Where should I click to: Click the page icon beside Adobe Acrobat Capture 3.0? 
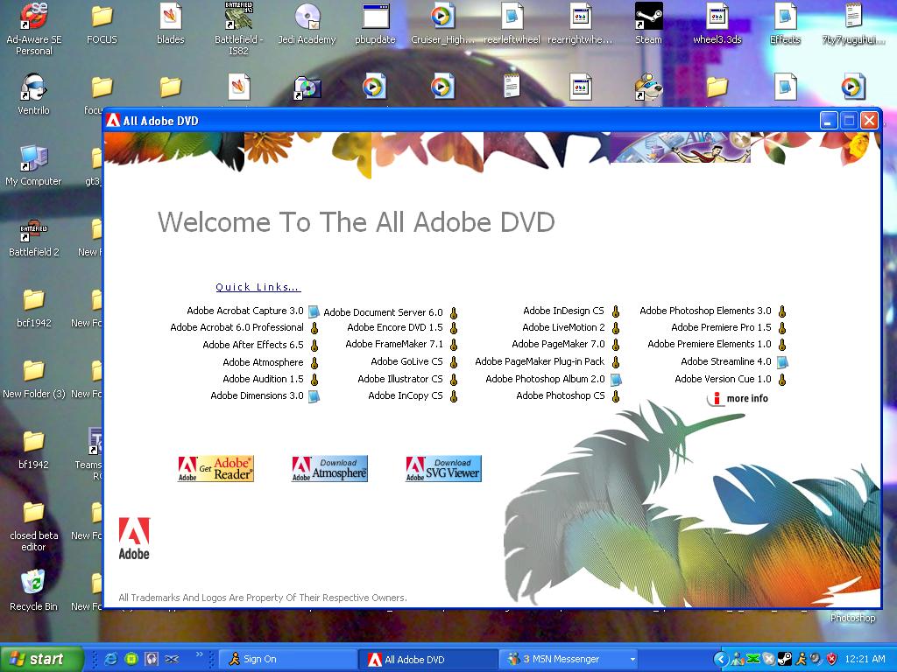[x=314, y=311]
